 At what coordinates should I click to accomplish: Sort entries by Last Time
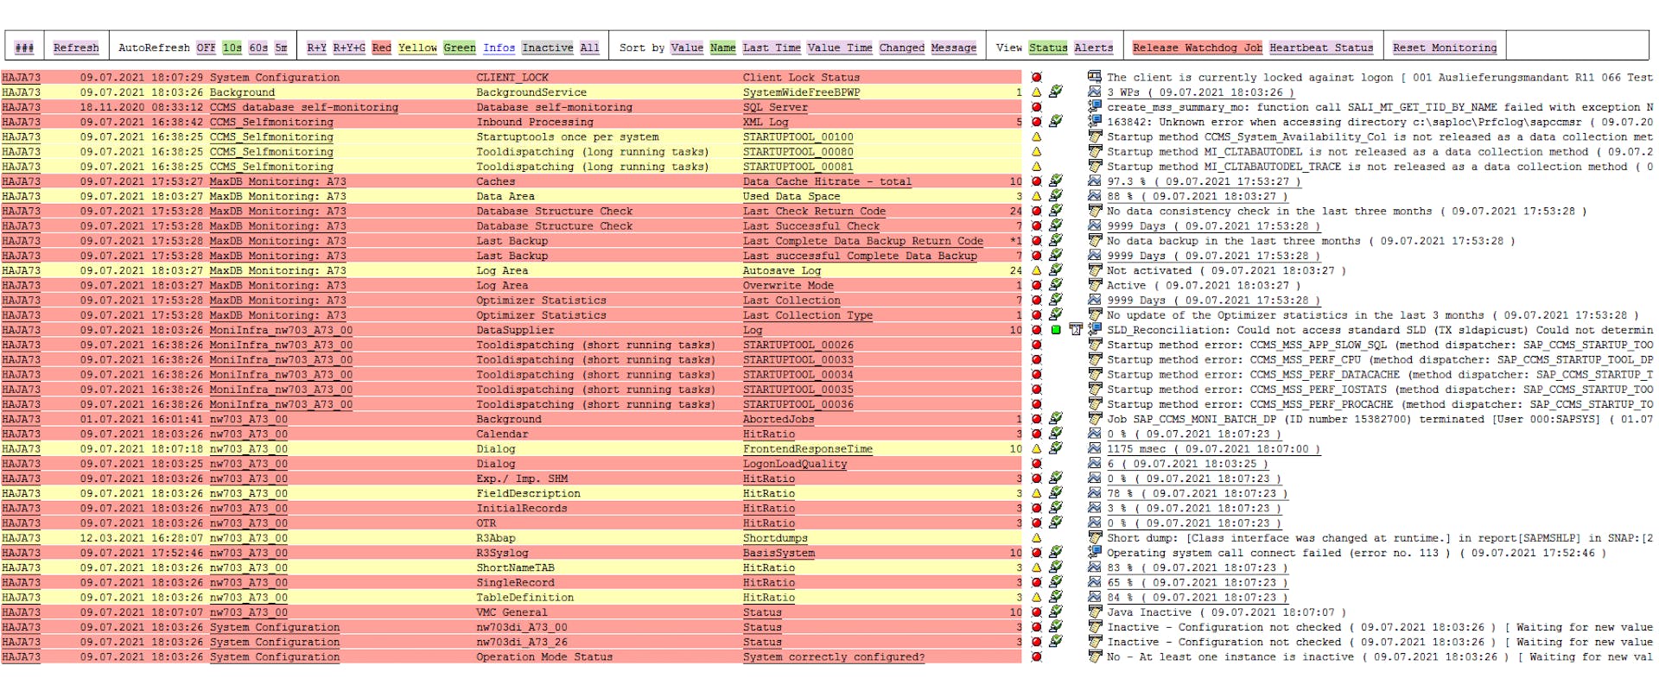[771, 48]
